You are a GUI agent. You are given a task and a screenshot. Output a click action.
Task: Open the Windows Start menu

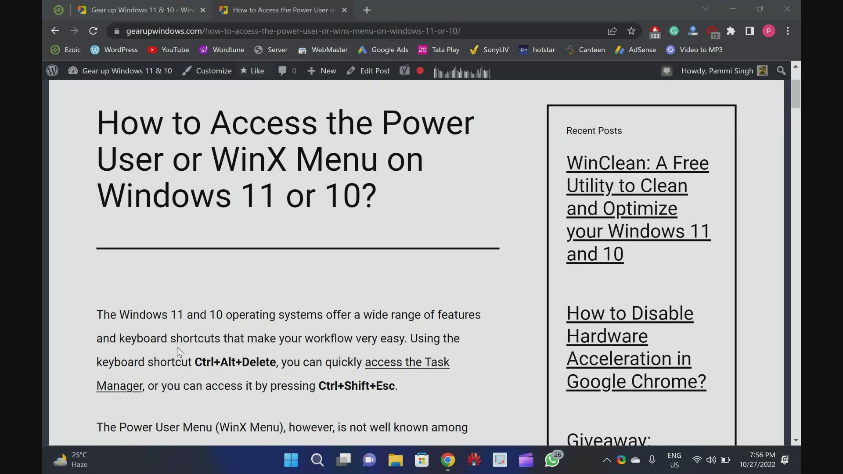[291, 460]
